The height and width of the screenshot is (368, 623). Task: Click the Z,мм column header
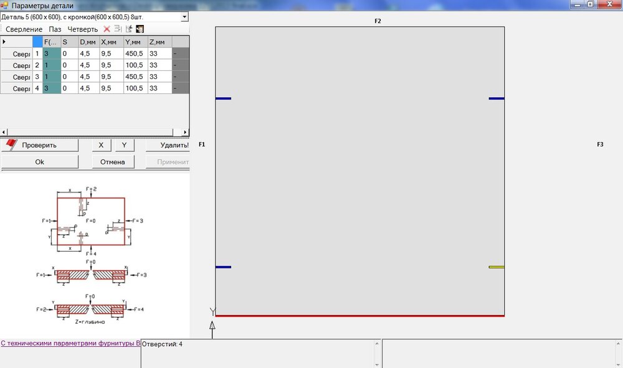(159, 42)
